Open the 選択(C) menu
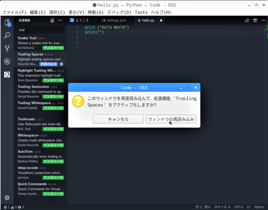268x210 pixels. [x=57, y=12]
